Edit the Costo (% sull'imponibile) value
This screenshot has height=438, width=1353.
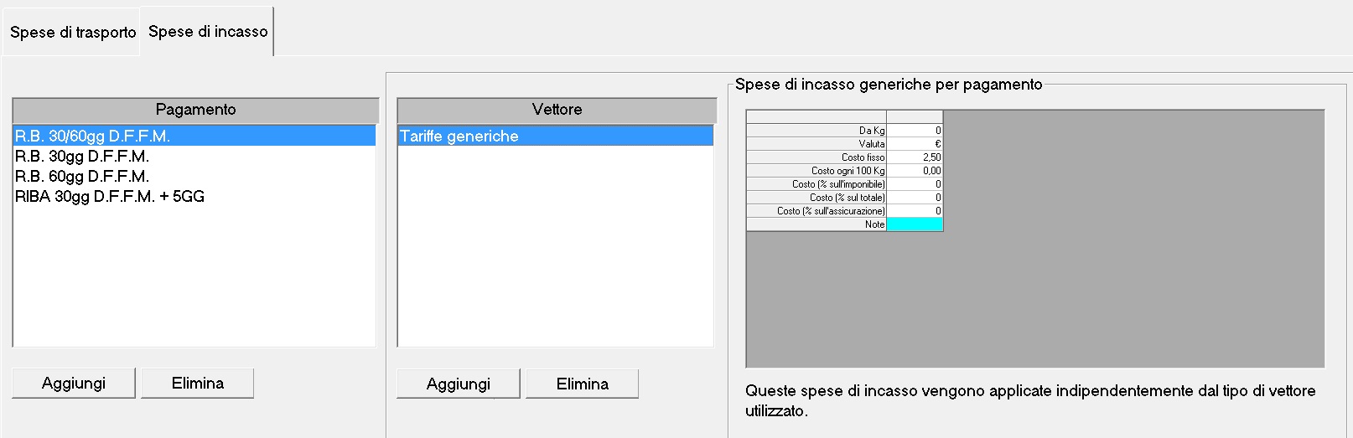(x=915, y=184)
